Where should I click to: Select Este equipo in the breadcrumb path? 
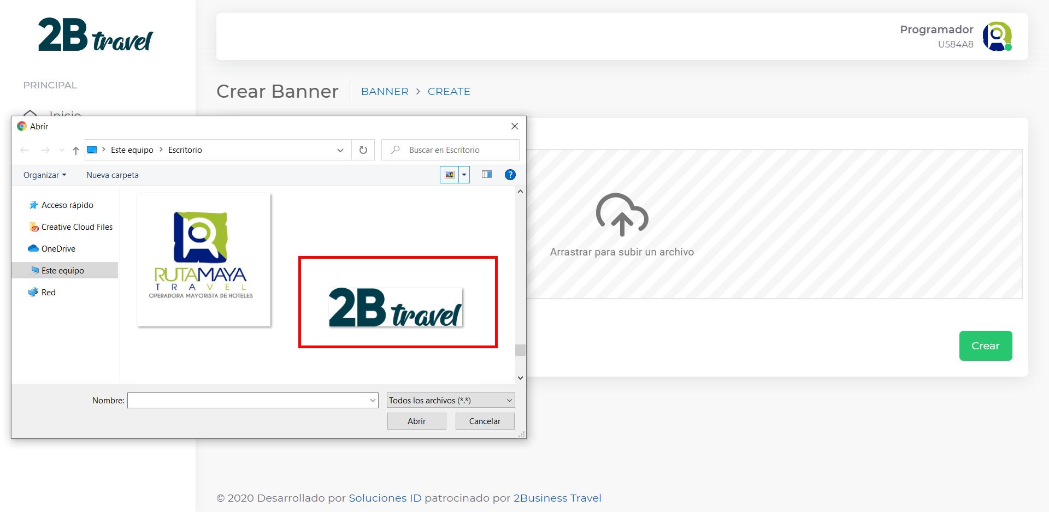click(132, 150)
